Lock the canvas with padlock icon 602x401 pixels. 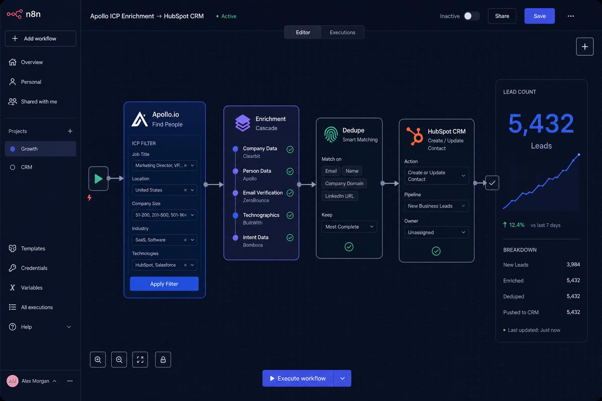(163, 359)
